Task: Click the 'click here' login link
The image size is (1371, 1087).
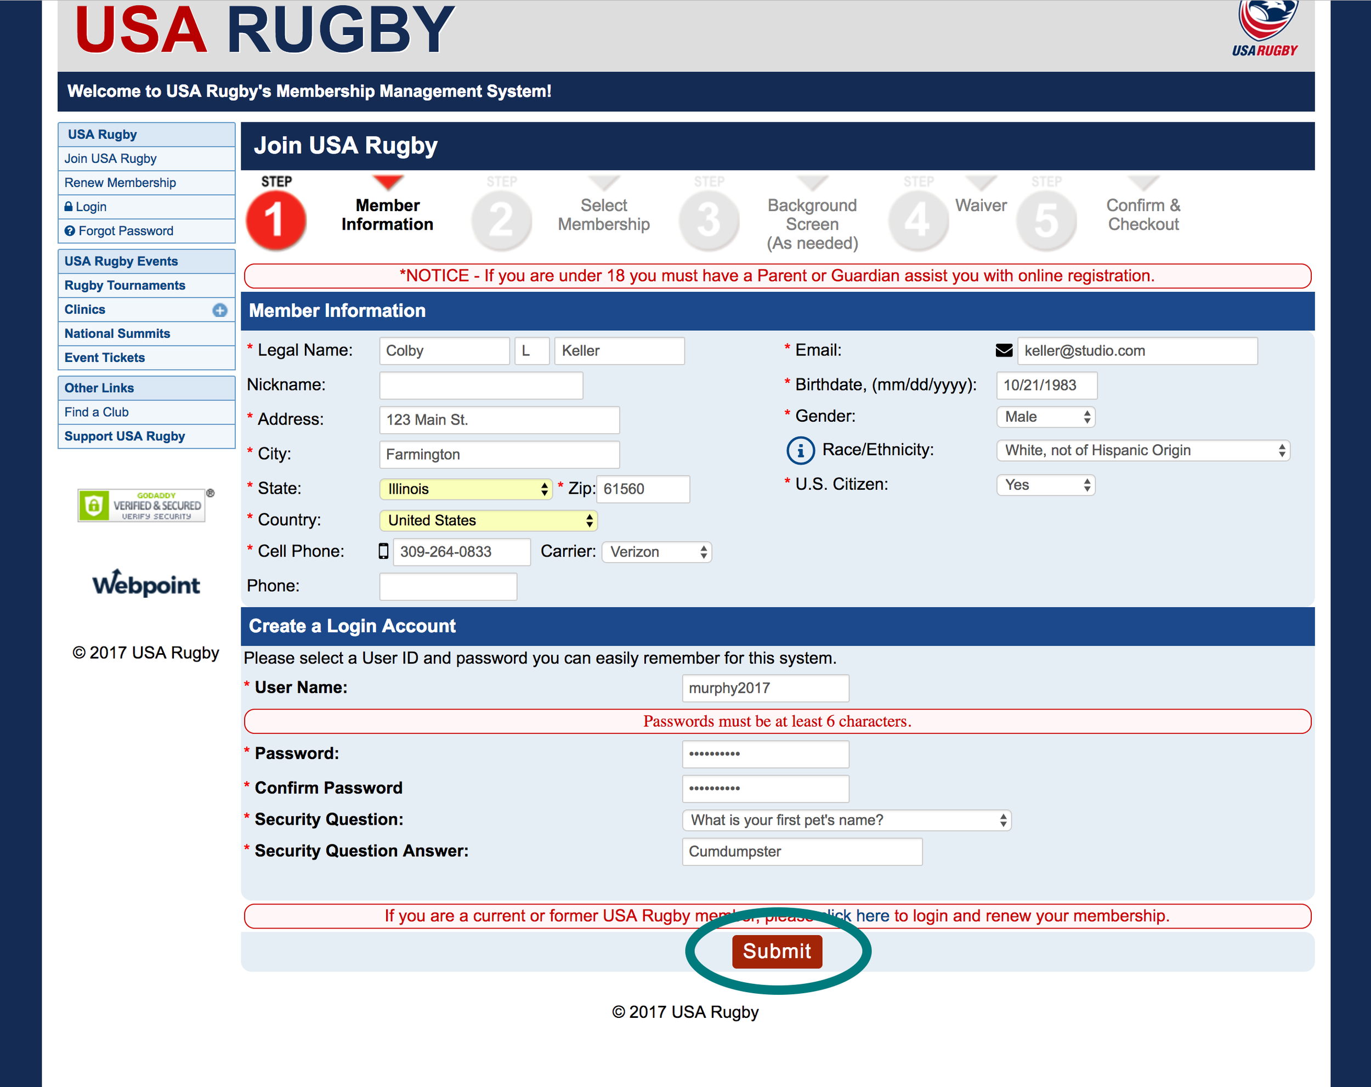Action: [854, 916]
